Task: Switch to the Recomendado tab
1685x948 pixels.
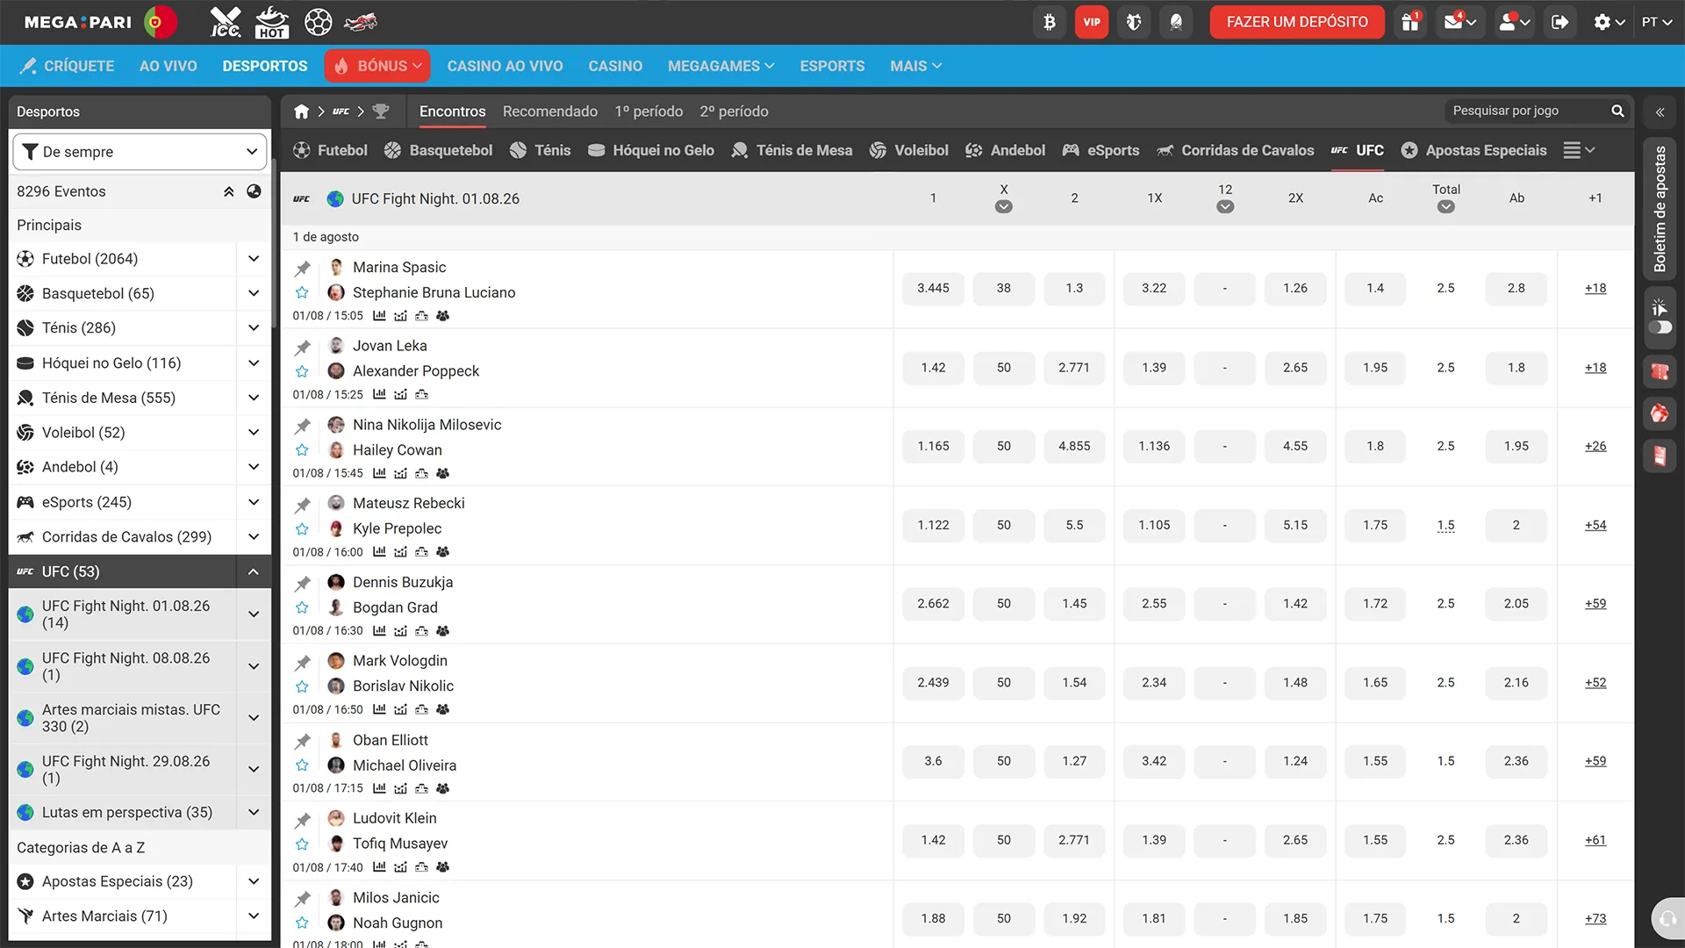Action: point(550,111)
